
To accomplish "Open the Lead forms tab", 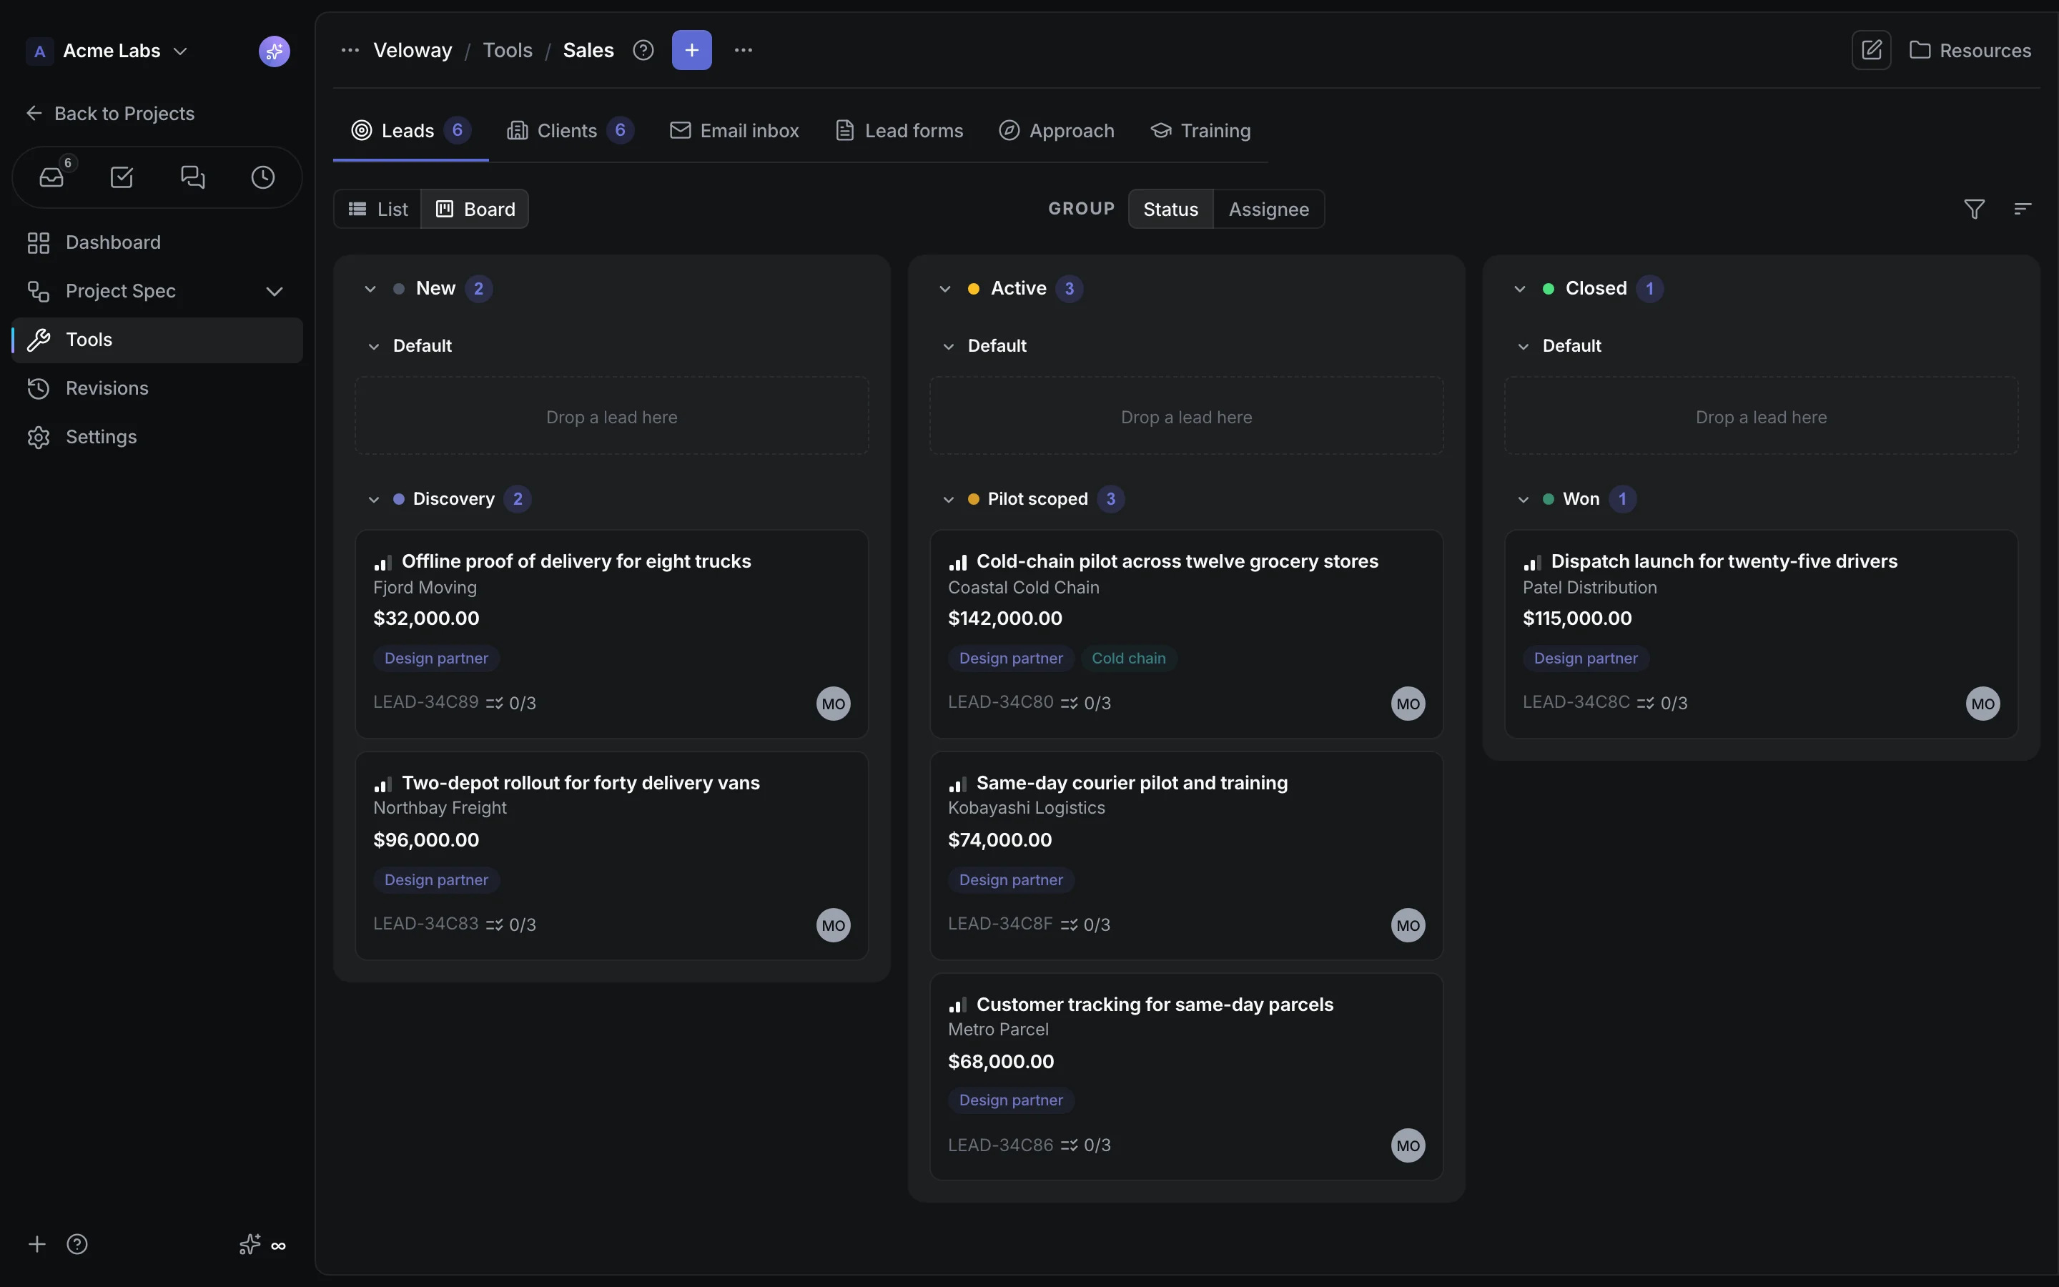I will pyautogui.click(x=899, y=130).
